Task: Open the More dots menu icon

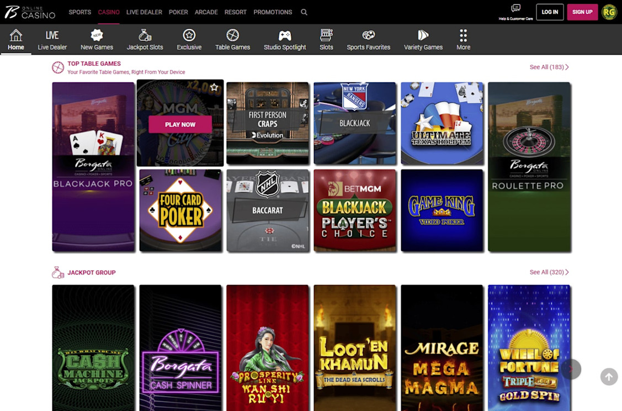Action: (464, 35)
